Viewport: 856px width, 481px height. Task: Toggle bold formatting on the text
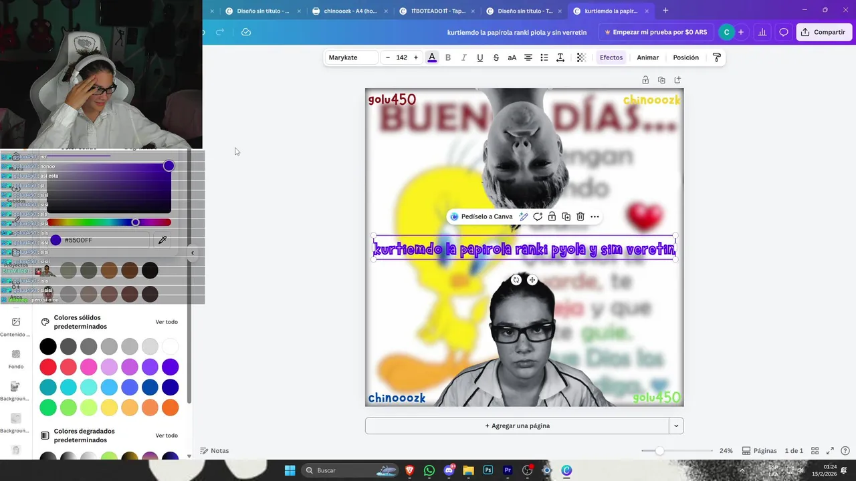[448, 57]
